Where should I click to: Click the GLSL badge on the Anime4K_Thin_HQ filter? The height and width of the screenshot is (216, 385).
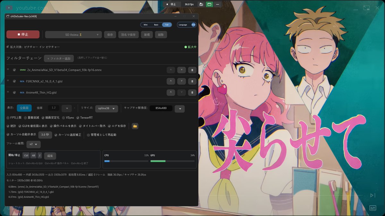click(22, 92)
